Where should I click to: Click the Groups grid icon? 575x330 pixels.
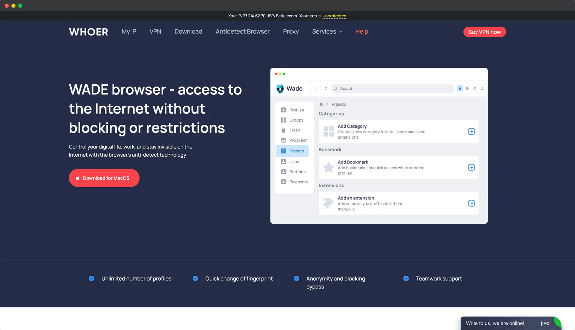tap(283, 120)
